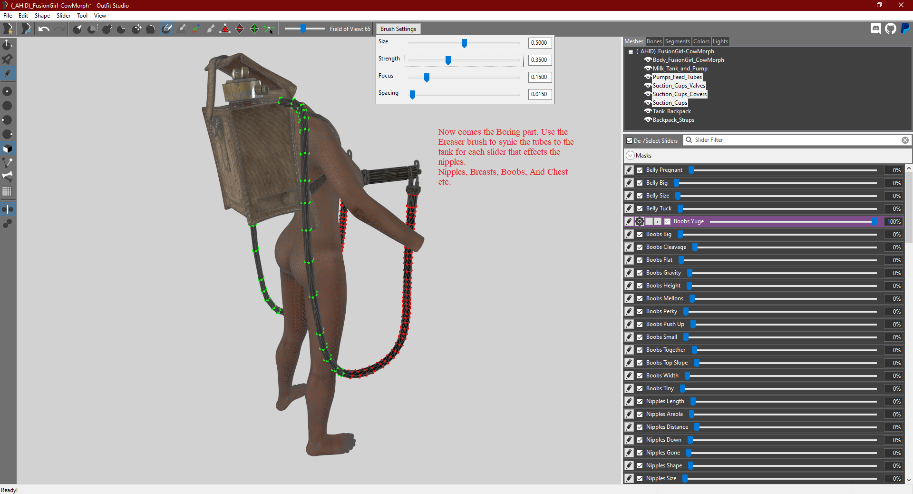
Task: Uncheck the Boobs Yuge slider checkbox
Action: point(668,221)
